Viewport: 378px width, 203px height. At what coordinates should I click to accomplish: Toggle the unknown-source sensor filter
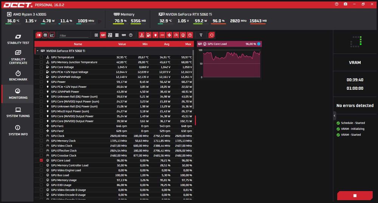click(131, 35)
